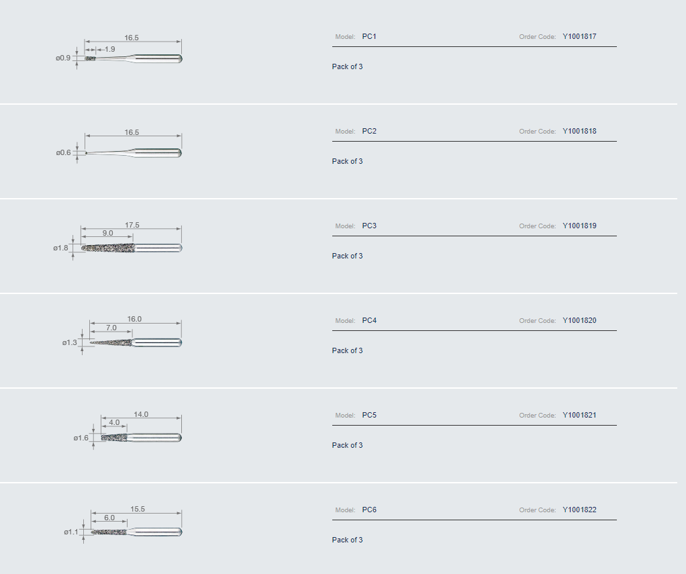Click the PC4 diamond bur image
Image resolution: width=686 pixels, height=574 pixels.
coord(121,335)
